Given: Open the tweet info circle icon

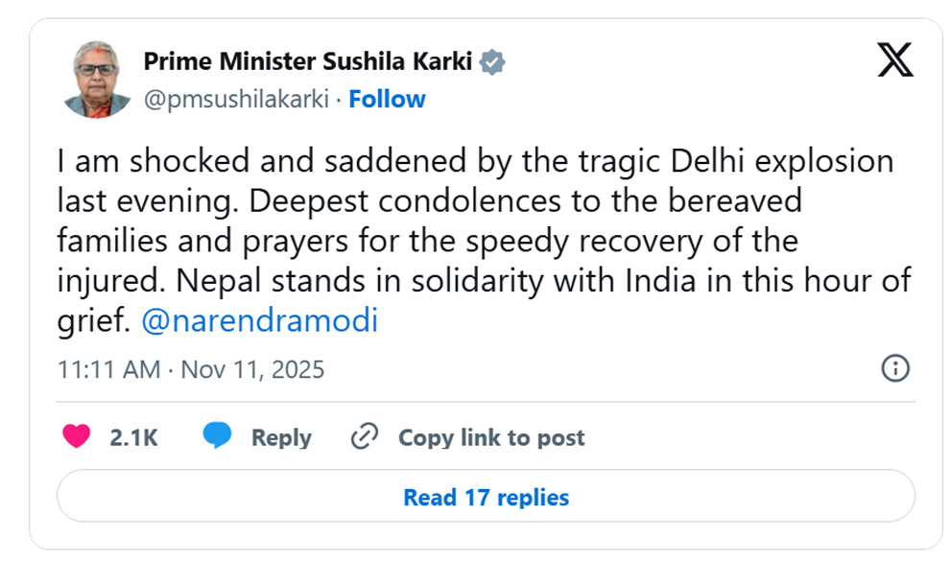Looking at the screenshot, I should click(x=894, y=368).
